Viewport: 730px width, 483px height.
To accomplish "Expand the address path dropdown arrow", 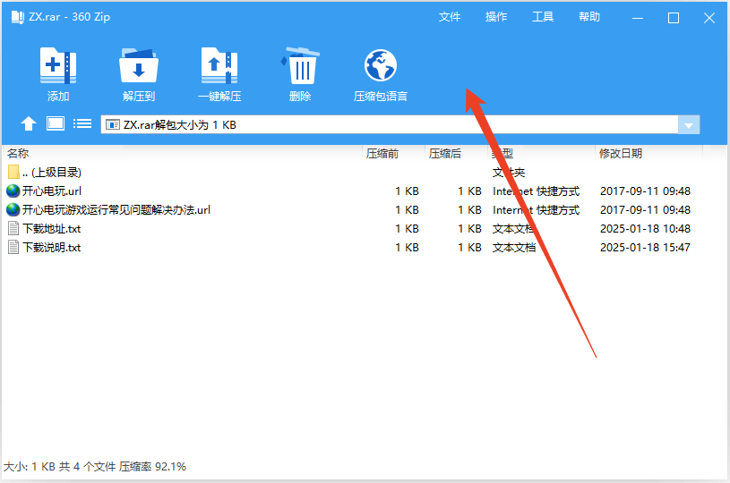I will click(688, 125).
